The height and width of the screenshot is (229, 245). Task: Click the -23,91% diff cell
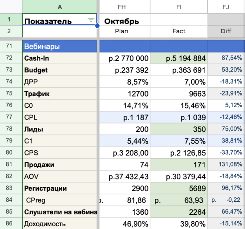[226, 94]
